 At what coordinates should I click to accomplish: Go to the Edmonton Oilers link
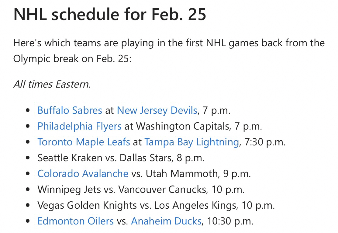75,221
